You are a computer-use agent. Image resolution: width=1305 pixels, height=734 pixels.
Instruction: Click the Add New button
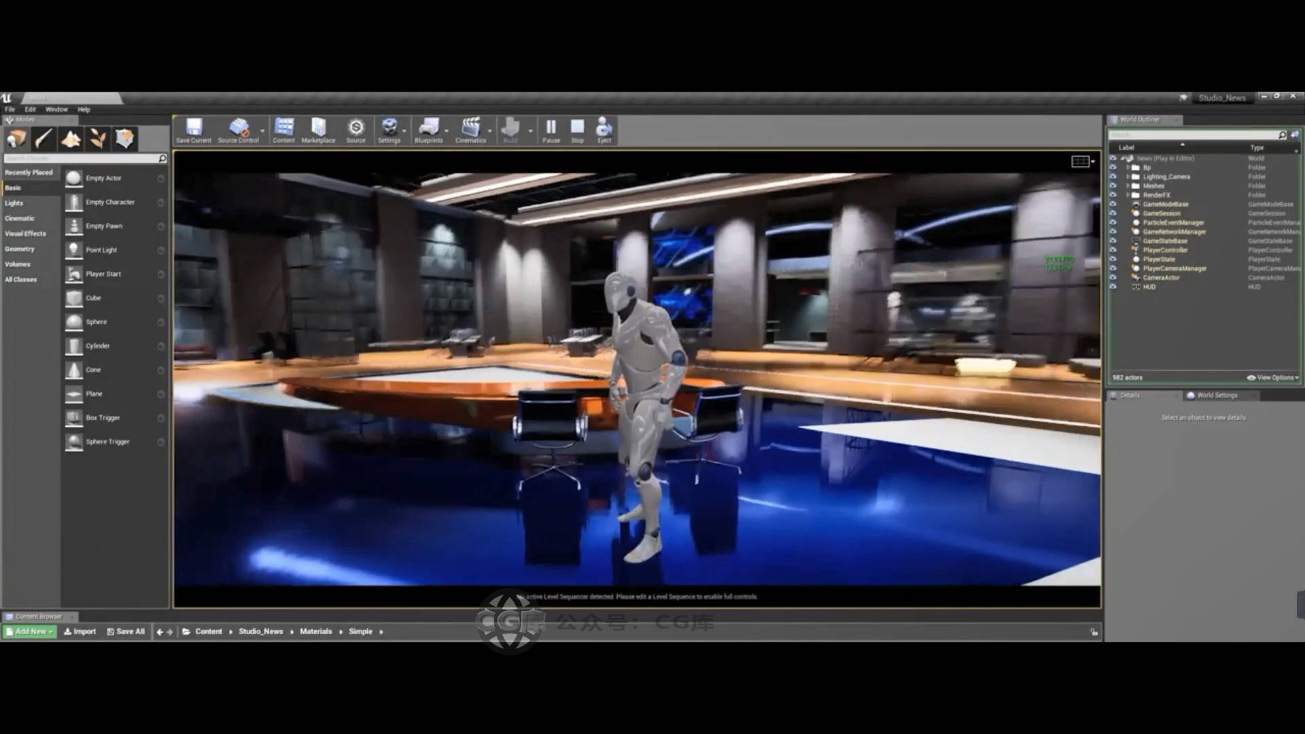[x=30, y=631]
